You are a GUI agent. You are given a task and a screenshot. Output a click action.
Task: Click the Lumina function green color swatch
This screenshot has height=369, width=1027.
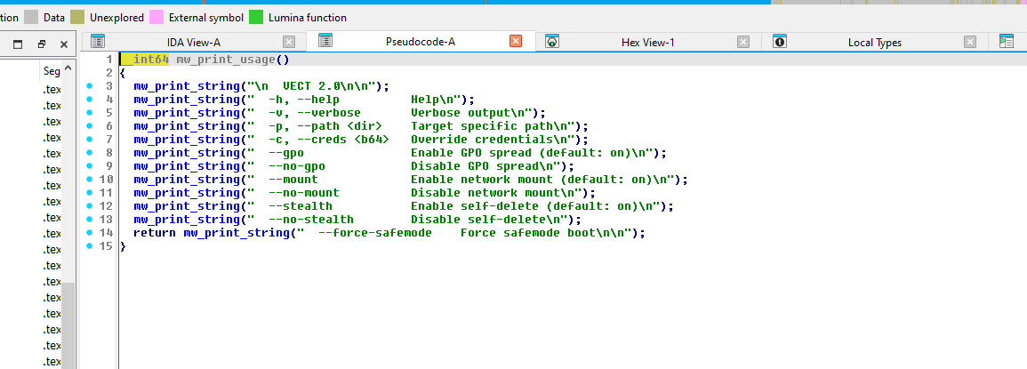point(256,17)
